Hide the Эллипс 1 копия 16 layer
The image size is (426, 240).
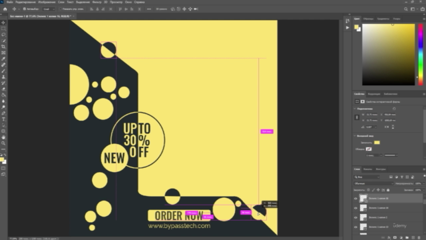pos(355,199)
